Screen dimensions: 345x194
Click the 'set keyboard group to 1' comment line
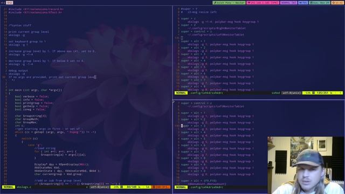(27, 41)
